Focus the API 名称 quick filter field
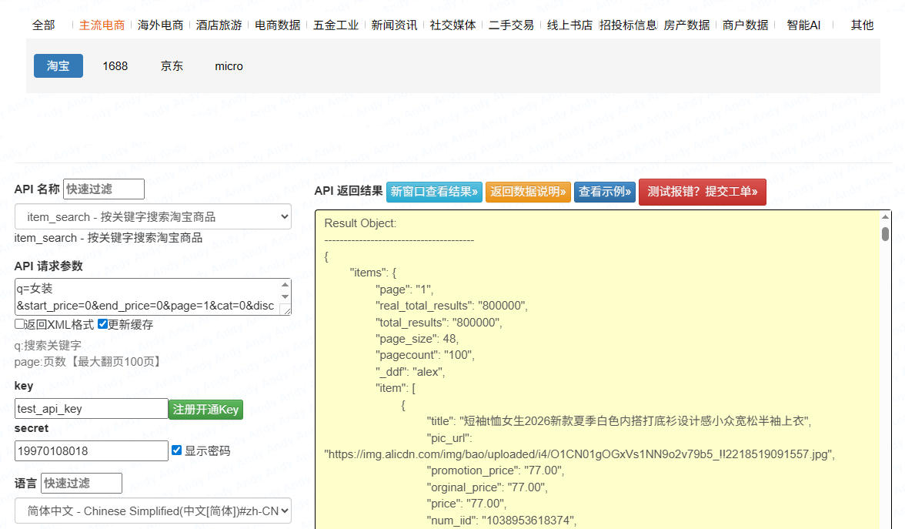905x529 pixels. point(104,189)
